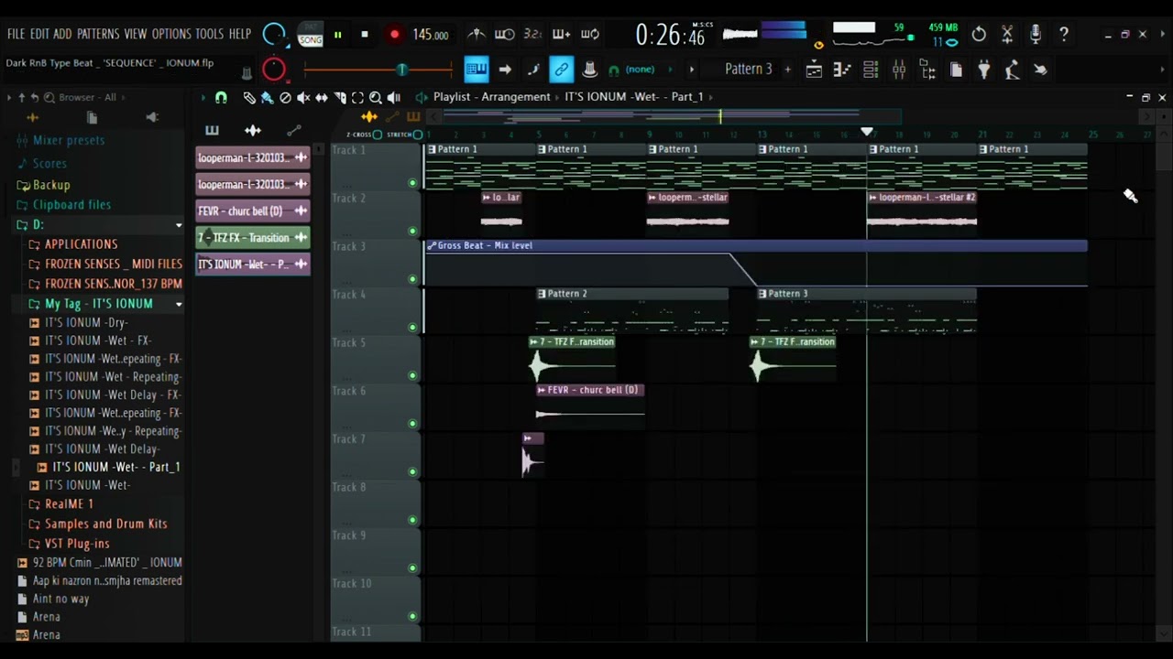Select 7 - TFZ FX - Transition in the picker
Viewport: 1173px width, 659px height.
point(253,238)
